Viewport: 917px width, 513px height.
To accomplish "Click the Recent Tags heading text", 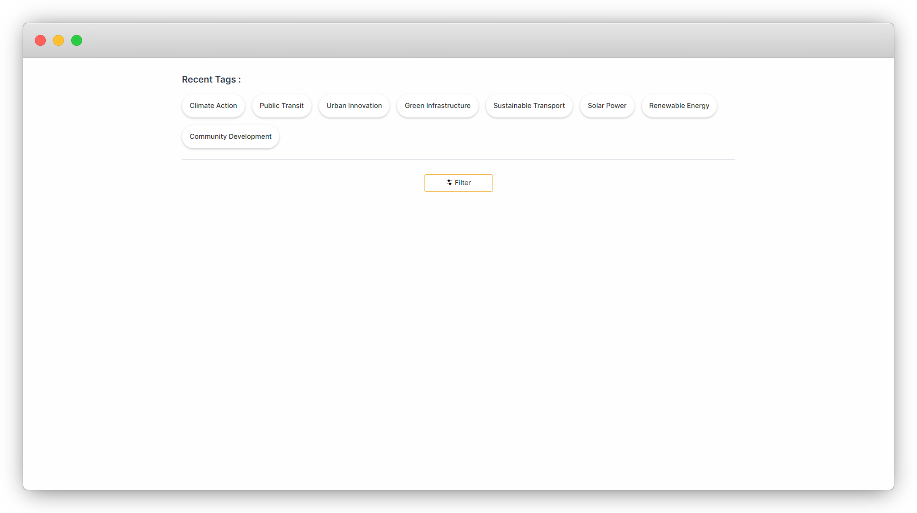I will (x=211, y=79).
